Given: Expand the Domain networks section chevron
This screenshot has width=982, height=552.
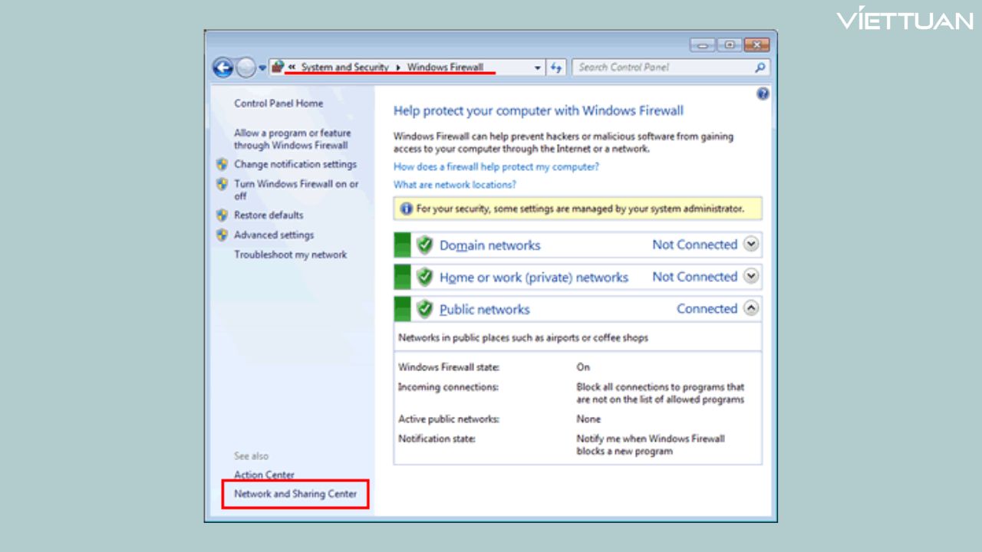Looking at the screenshot, I should (751, 245).
